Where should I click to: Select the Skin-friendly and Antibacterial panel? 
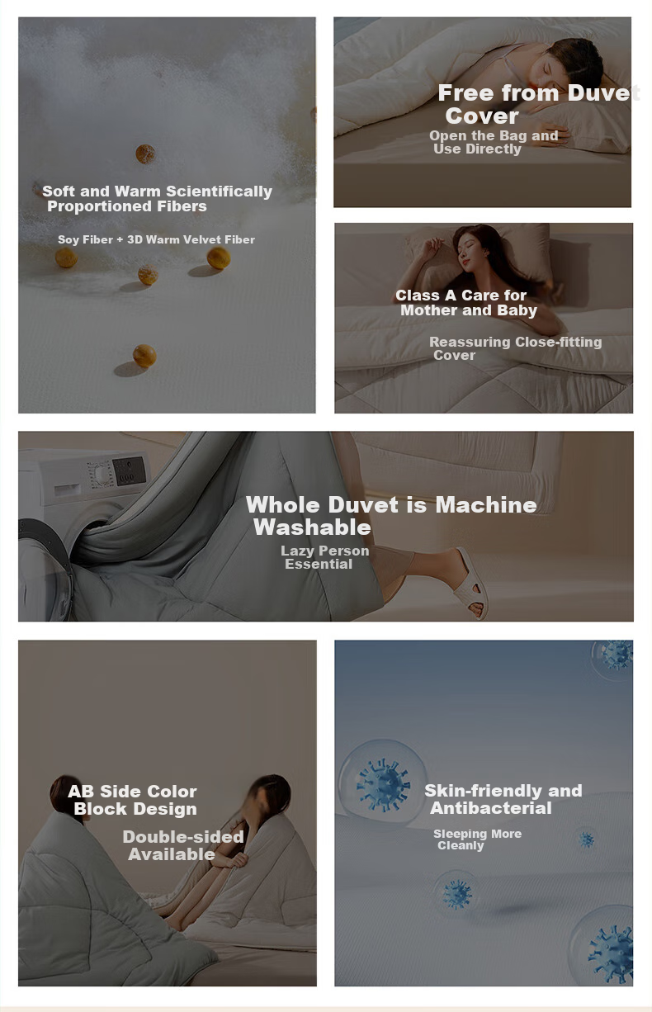pos(484,813)
